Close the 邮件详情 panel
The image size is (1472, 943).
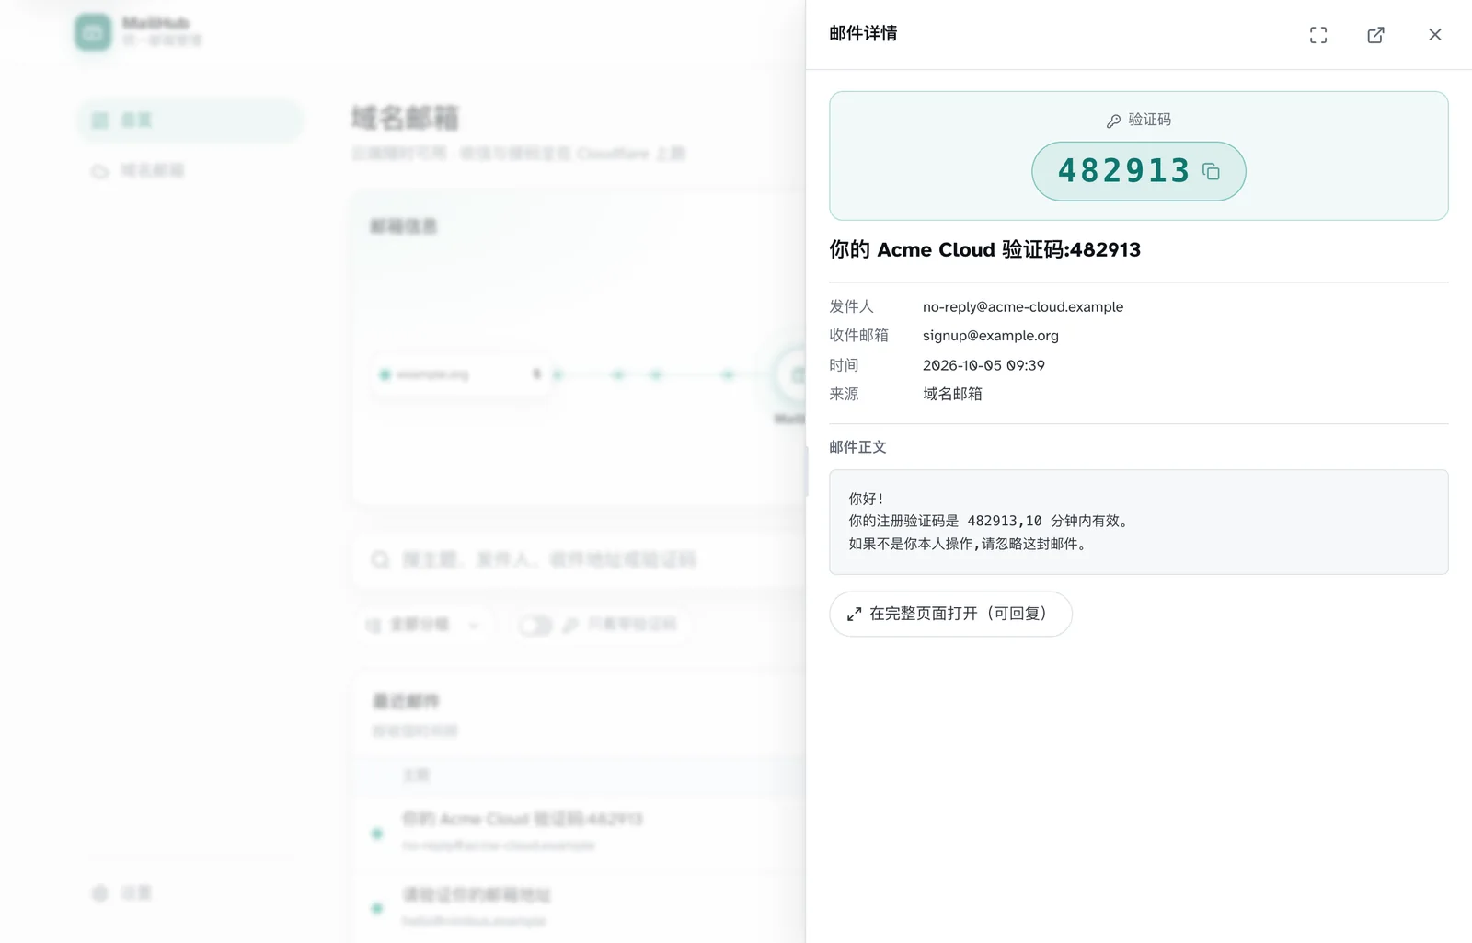1434,35
